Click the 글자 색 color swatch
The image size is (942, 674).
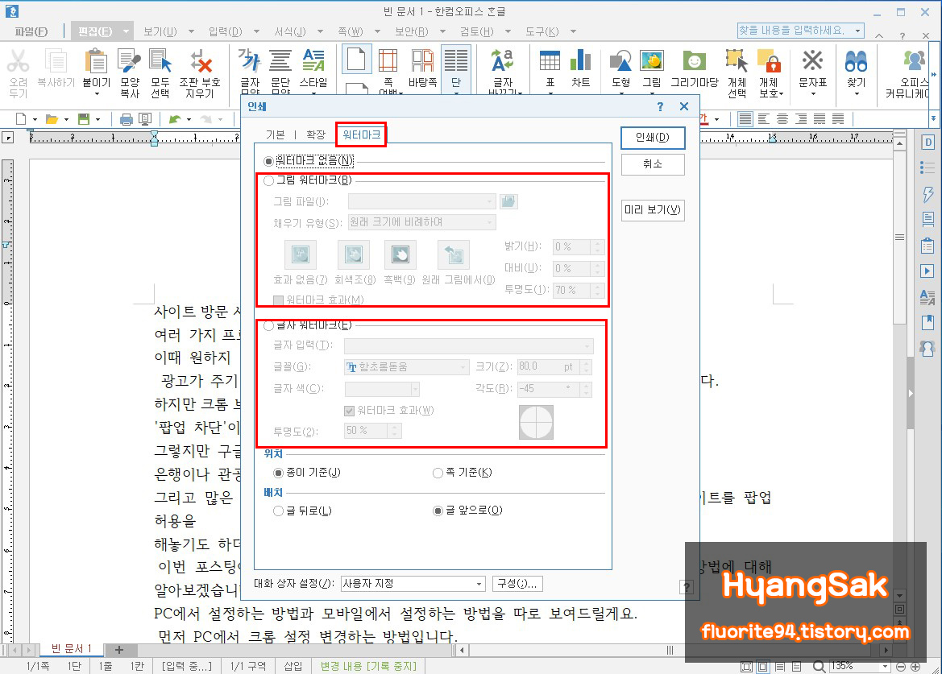381,389
